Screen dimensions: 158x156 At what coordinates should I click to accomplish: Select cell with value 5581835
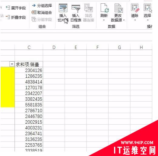coord(29,105)
